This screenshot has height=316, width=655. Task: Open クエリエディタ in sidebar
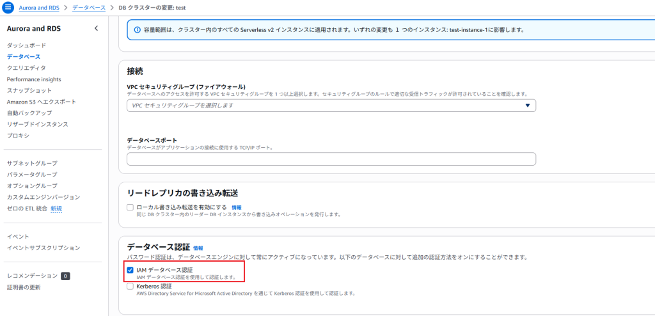click(26, 68)
